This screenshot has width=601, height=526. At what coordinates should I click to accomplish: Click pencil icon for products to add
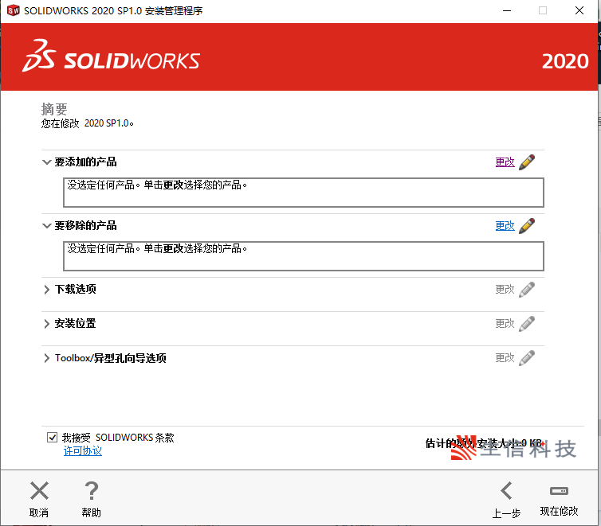pyautogui.click(x=527, y=162)
